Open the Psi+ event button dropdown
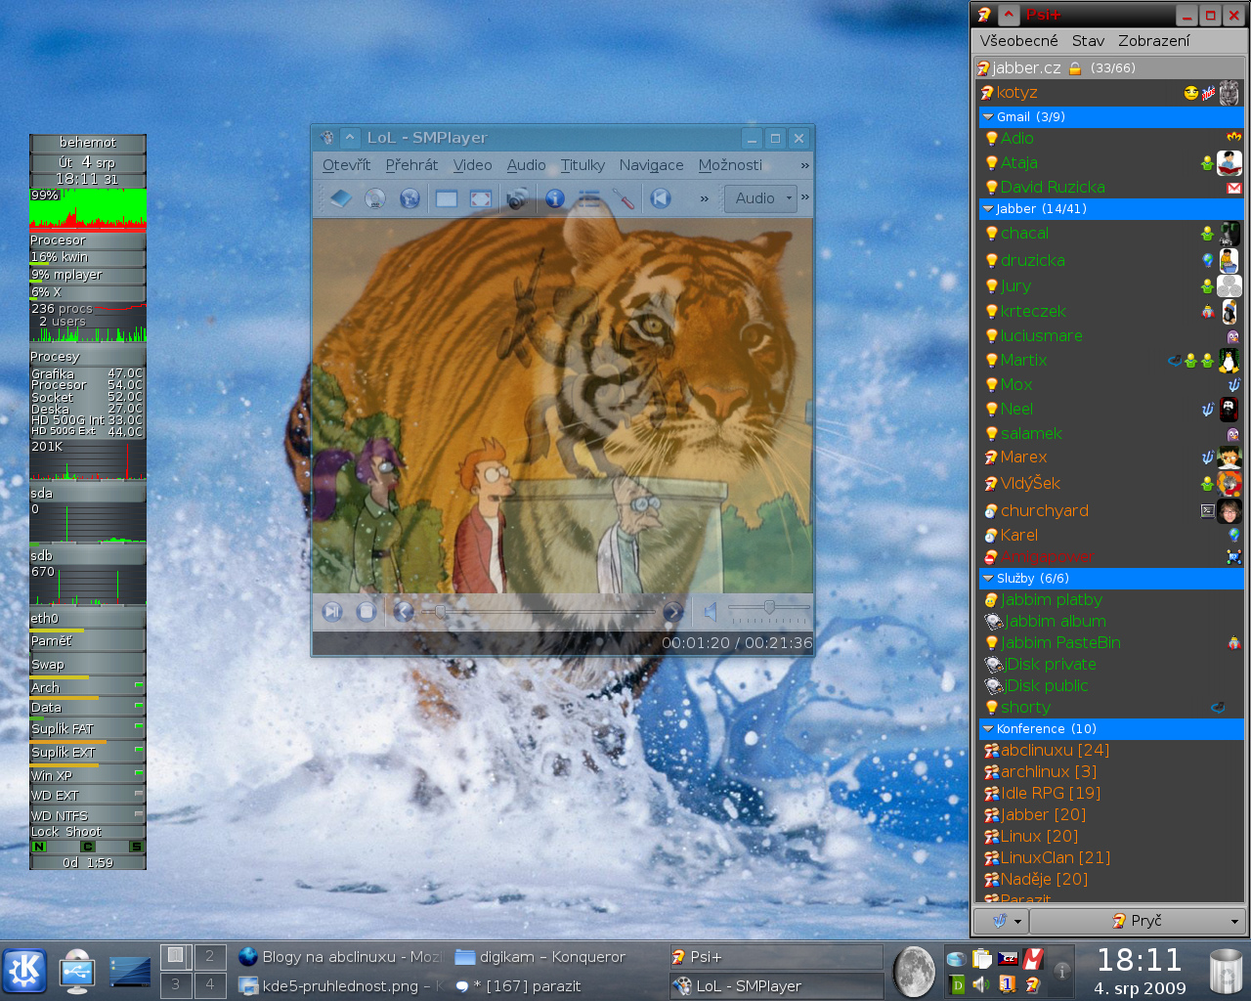This screenshot has width=1251, height=1001. pyautogui.click(x=1001, y=921)
